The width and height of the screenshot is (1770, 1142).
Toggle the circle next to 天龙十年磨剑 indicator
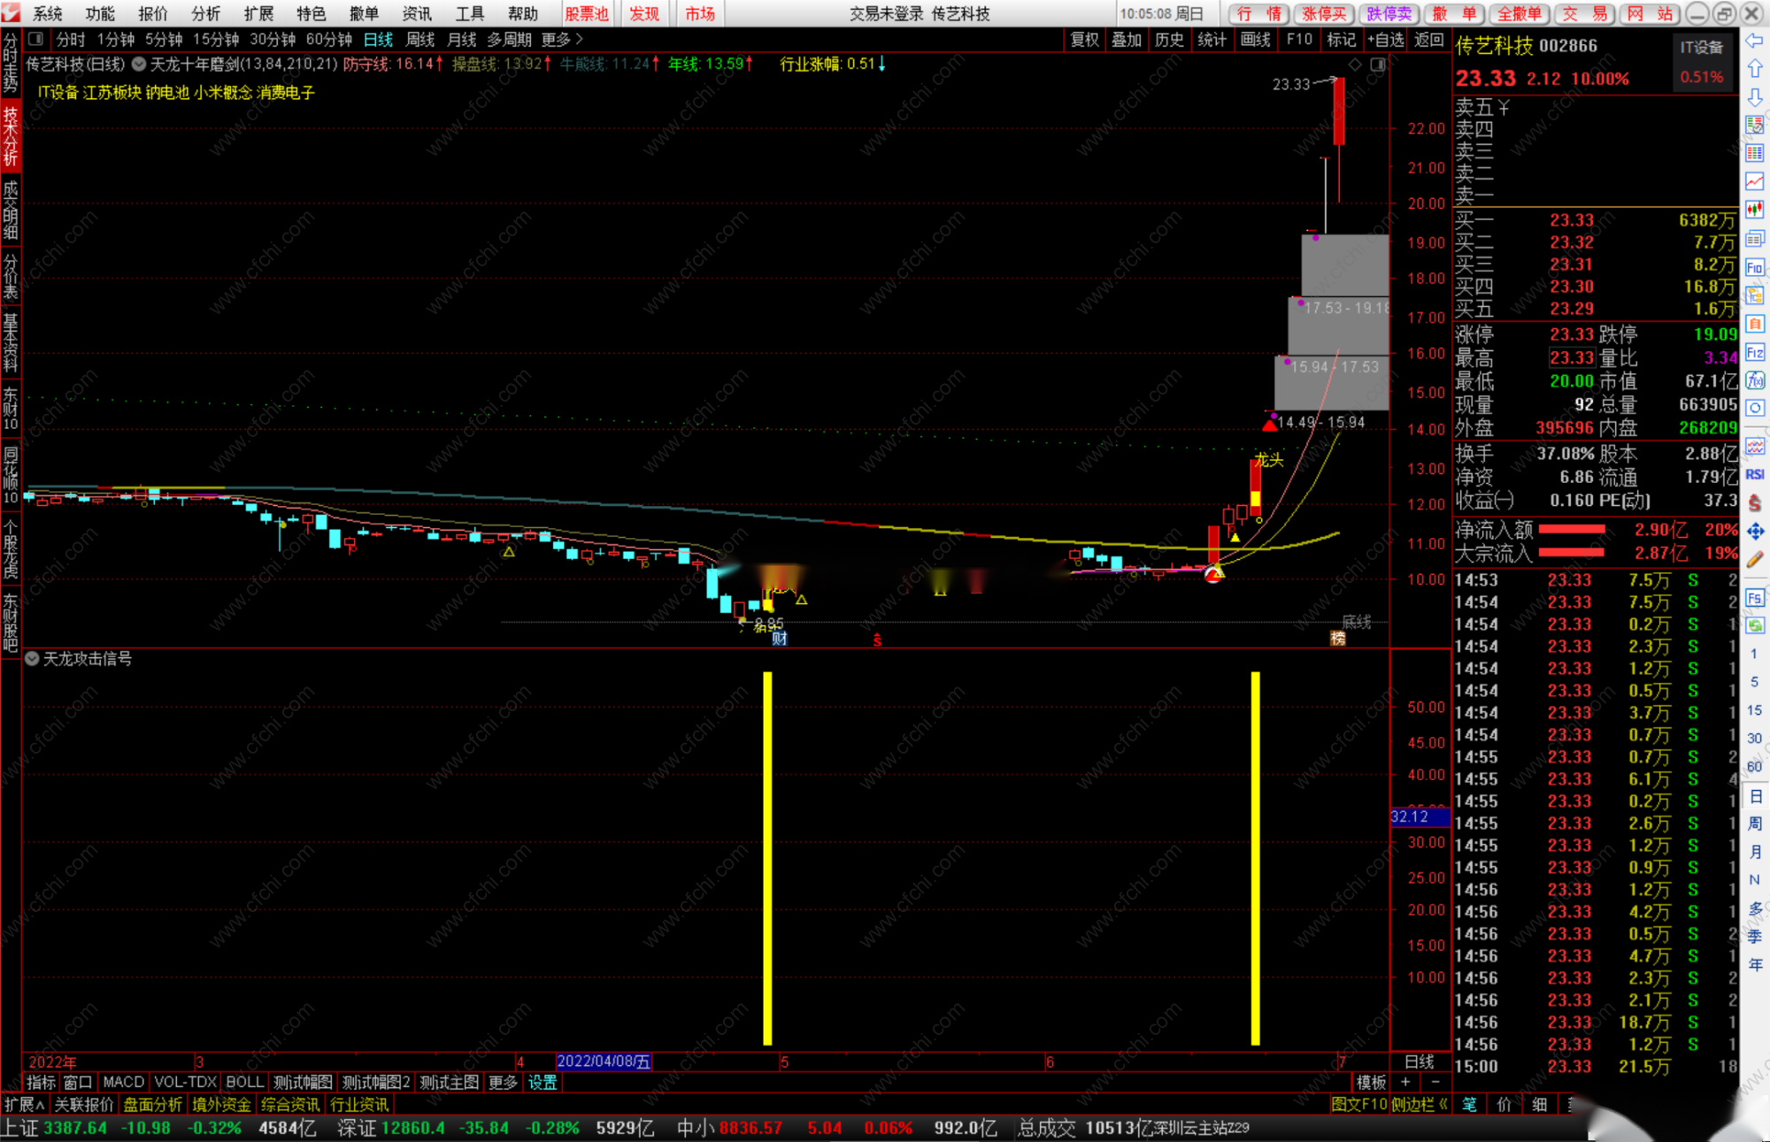(139, 64)
